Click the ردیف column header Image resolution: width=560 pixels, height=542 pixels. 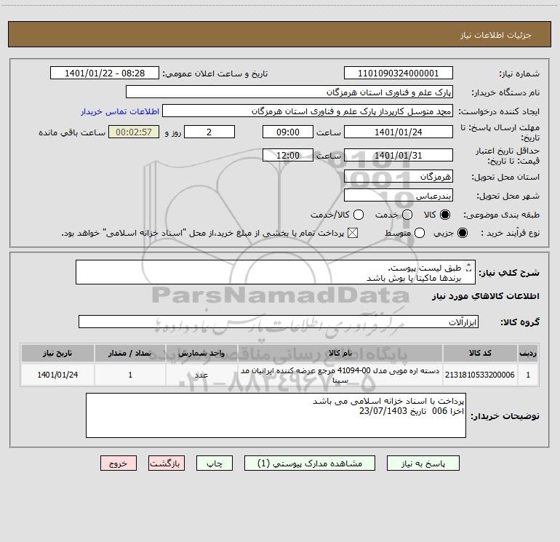(x=528, y=353)
